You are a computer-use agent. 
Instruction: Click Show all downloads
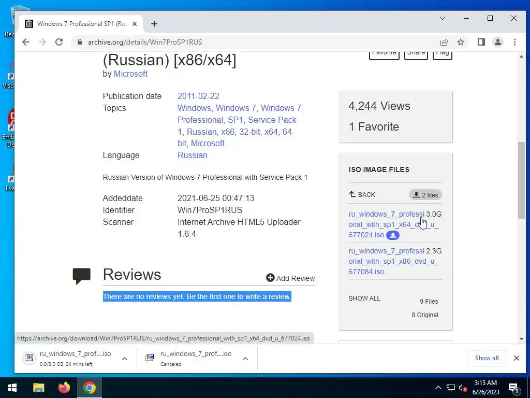[x=487, y=358]
